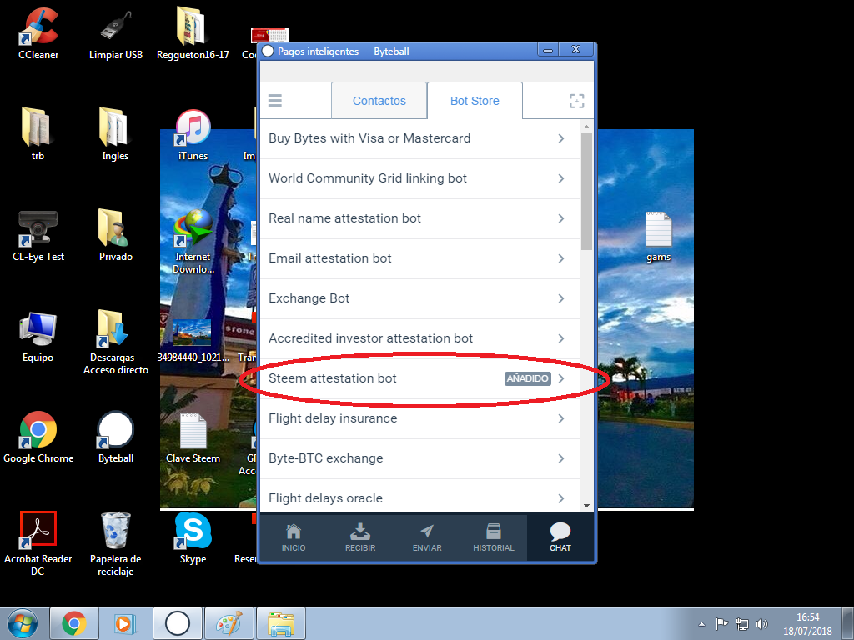Screen dimensions: 854x640
Task: Select the Internet Download Manager shortcut
Action: pos(193,242)
